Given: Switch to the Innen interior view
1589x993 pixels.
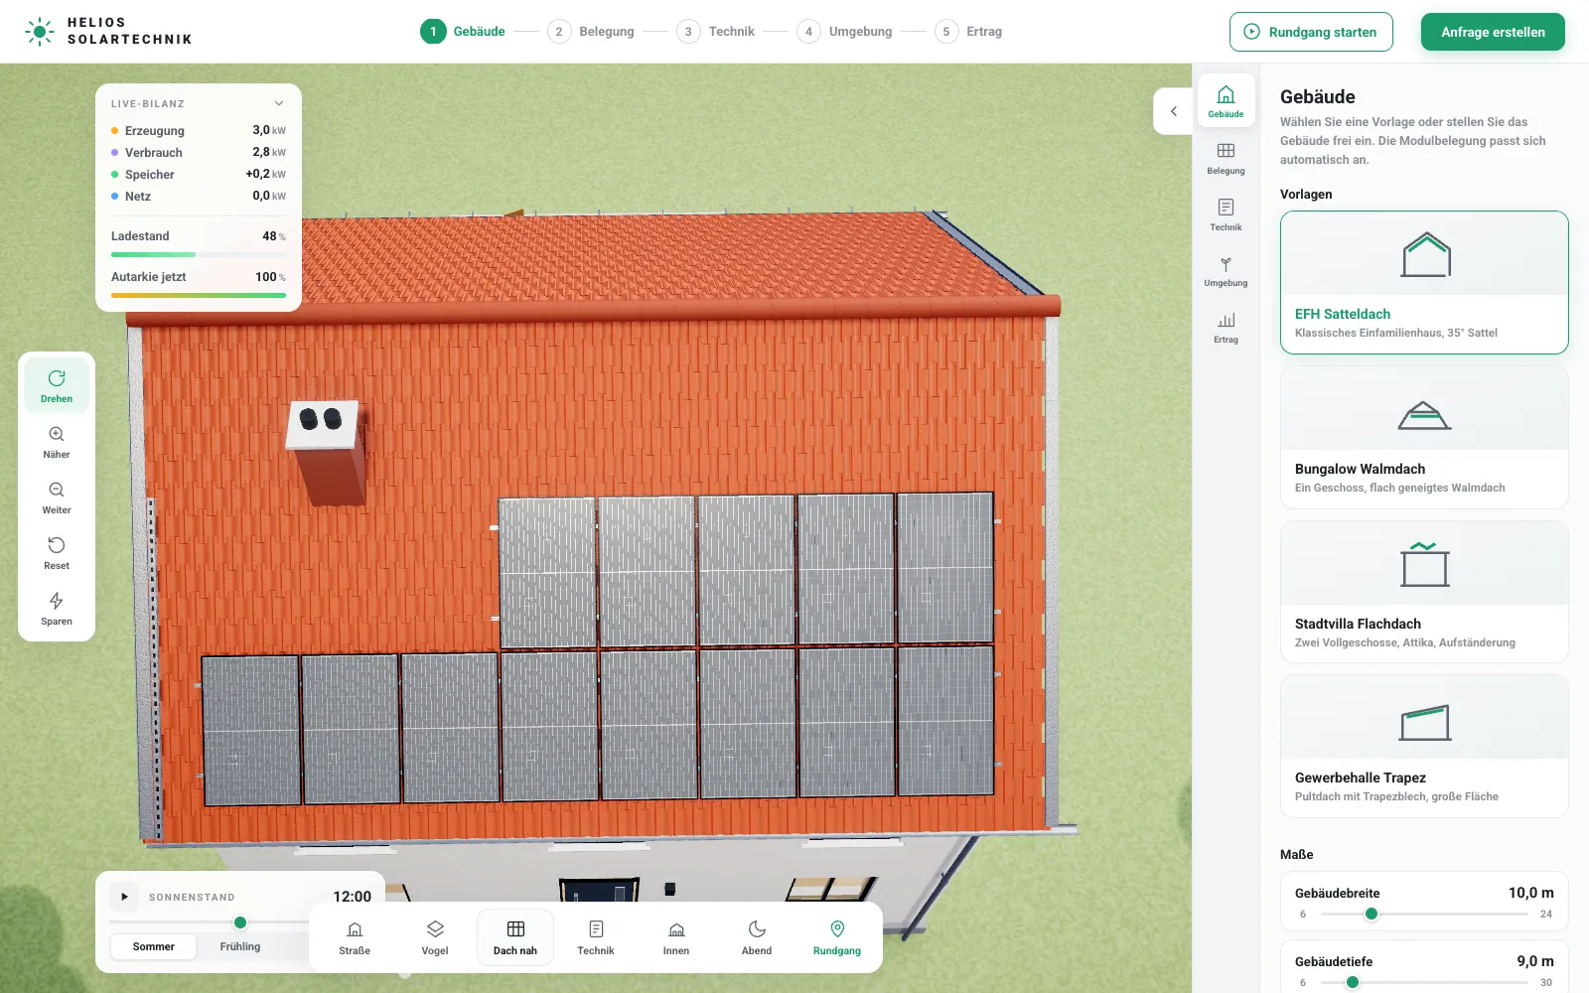Looking at the screenshot, I should click(676, 937).
